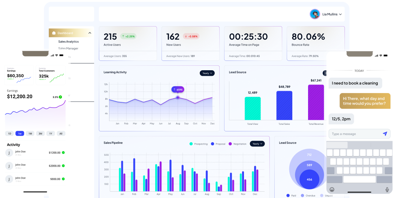Viewport: 395px width, 198px height.
Task: Click the Dashboard home icon in sidebar
Action: pos(54,33)
